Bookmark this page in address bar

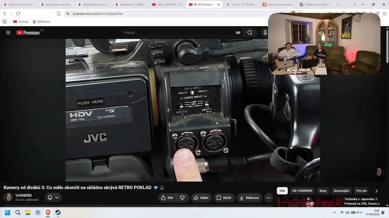59,14
